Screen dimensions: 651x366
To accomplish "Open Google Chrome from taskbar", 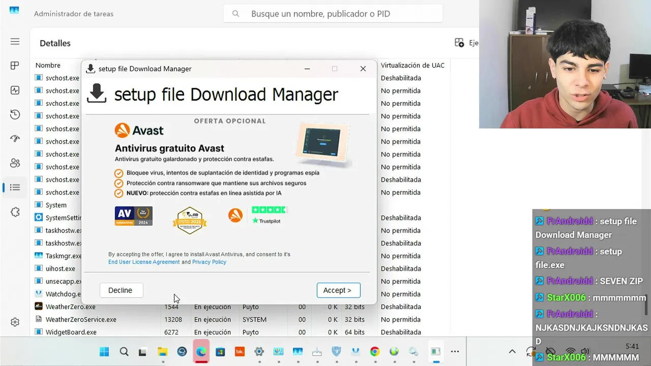I will coord(375,351).
